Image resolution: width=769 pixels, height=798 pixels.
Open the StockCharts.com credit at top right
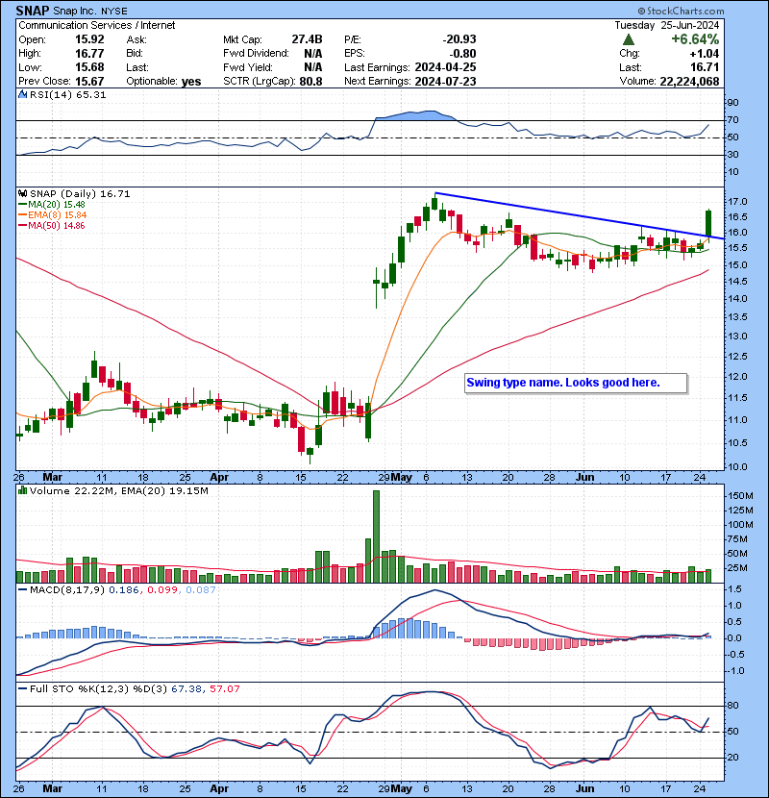[x=681, y=11]
